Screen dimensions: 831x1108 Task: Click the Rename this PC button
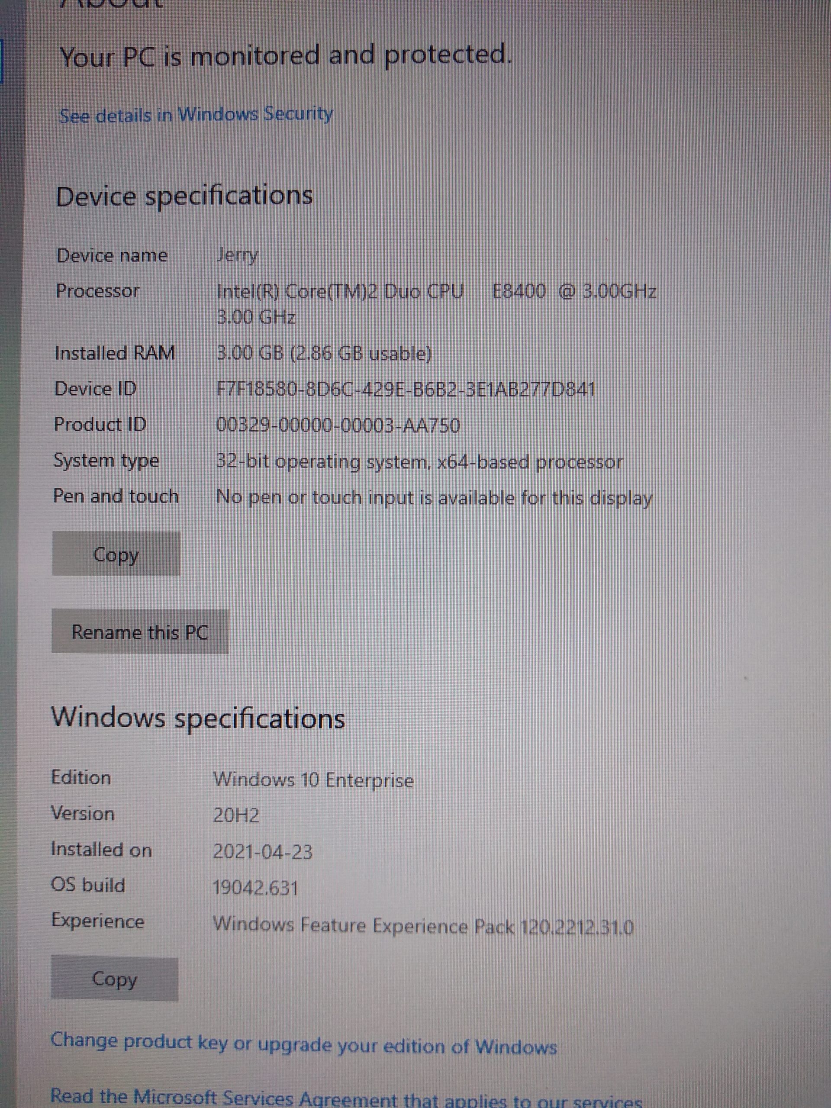coord(140,631)
